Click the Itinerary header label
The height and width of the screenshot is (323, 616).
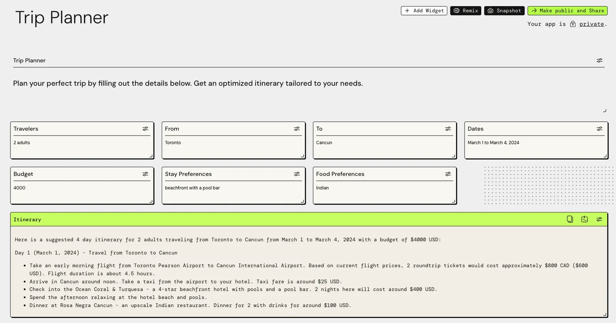pos(27,219)
